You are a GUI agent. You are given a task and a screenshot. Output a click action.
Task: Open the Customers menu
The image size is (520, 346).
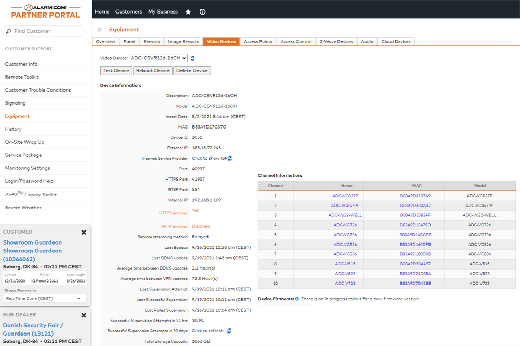tap(128, 11)
